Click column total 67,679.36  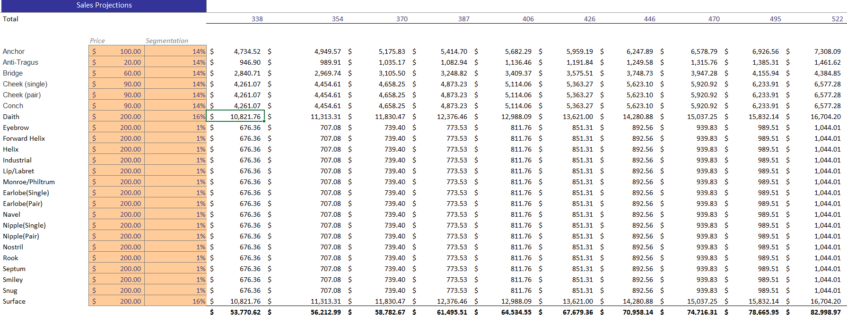click(x=577, y=312)
